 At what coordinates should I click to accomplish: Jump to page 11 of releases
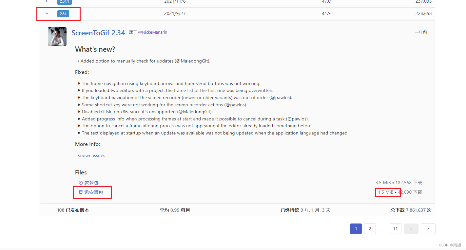395,229
